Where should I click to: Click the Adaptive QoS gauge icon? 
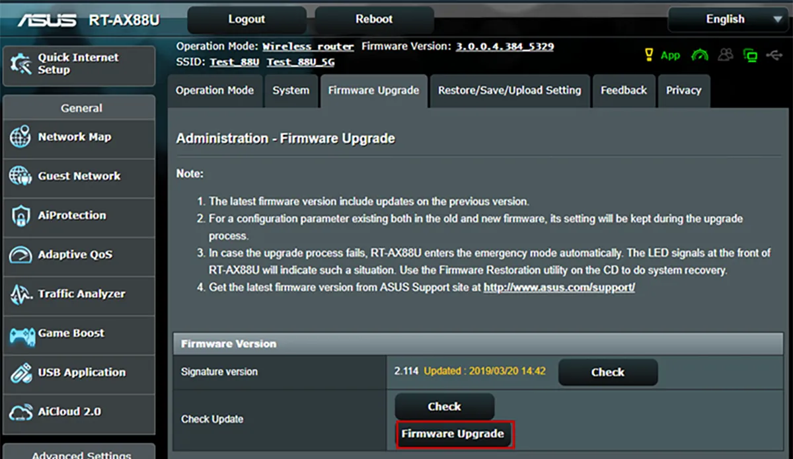click(20, 255)
